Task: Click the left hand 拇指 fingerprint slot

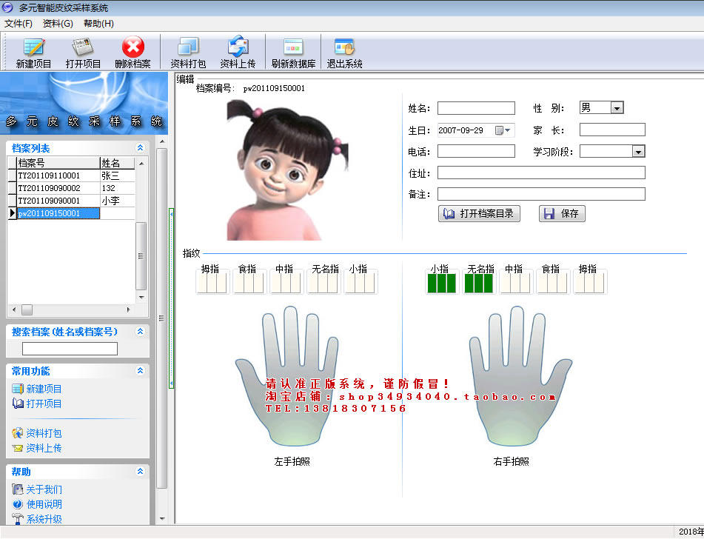Action: (x=212, y=282)
